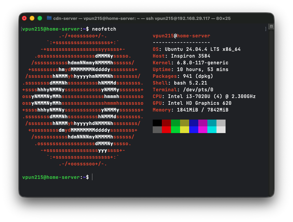Click the Terminal line /dev/pts/0
The height and width of the screenshot is (222, 293).
(x=183, y=90)
